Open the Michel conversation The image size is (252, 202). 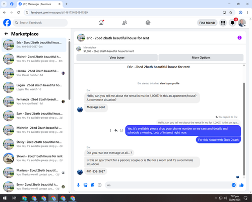point(34,59)
